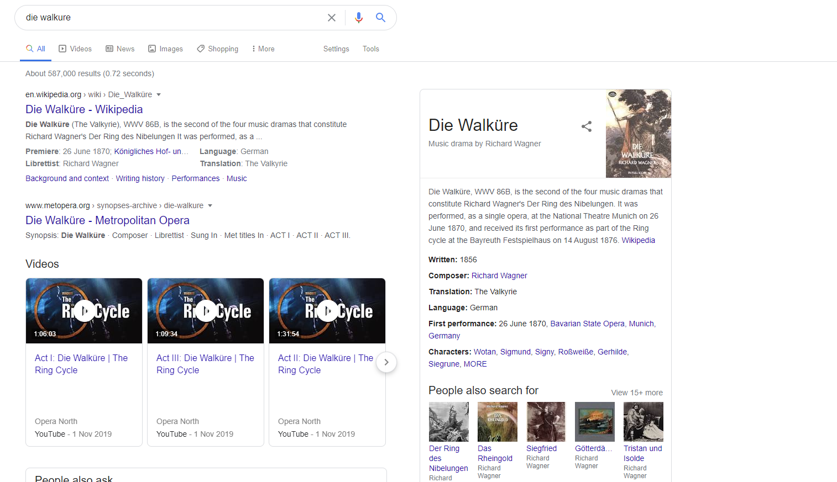This screenshot has width=837, height=482.
Task: Click the View 15+ more link
Action: pyautogui.click(x=636, y=393)
